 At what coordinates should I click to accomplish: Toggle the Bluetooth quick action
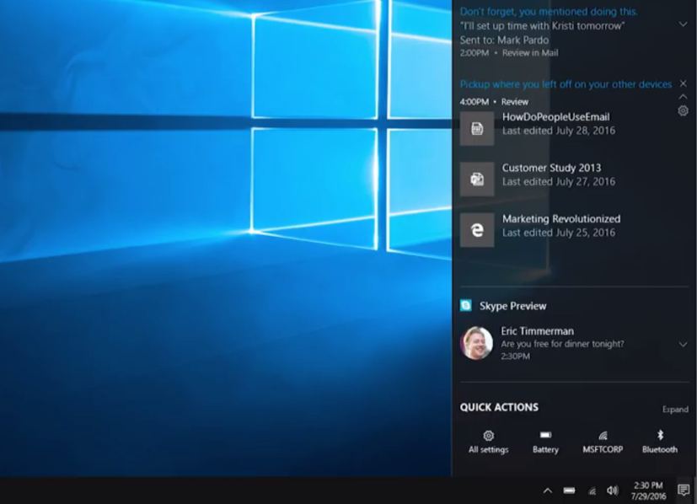tap(659, 441)
